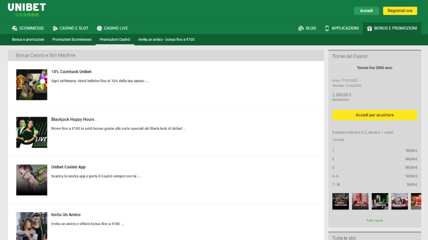Open the Unibet Casinò App promotion title
This screenshot has height=240, width=428.
pyautogui.click(x=68, y=167)
